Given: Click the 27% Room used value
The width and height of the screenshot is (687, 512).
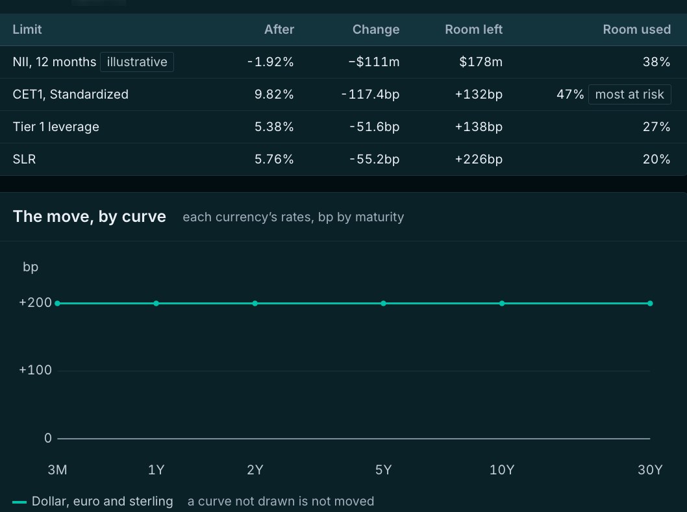Looking at the screenshot, I should [656, 127].
